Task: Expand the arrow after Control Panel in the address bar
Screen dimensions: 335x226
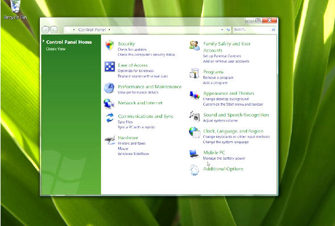Action: click(x=110, y=30)
